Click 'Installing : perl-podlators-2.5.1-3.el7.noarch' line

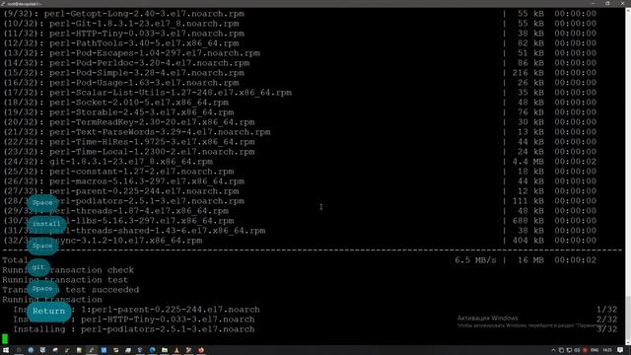point(134,329)
